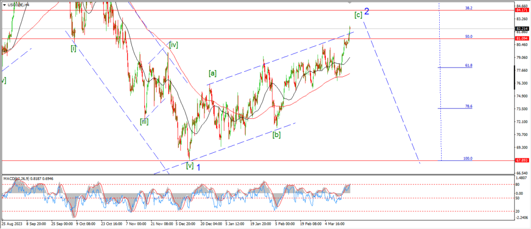
Task: Click the 78.6 Fibonacci level label
Action: [468, 106]
